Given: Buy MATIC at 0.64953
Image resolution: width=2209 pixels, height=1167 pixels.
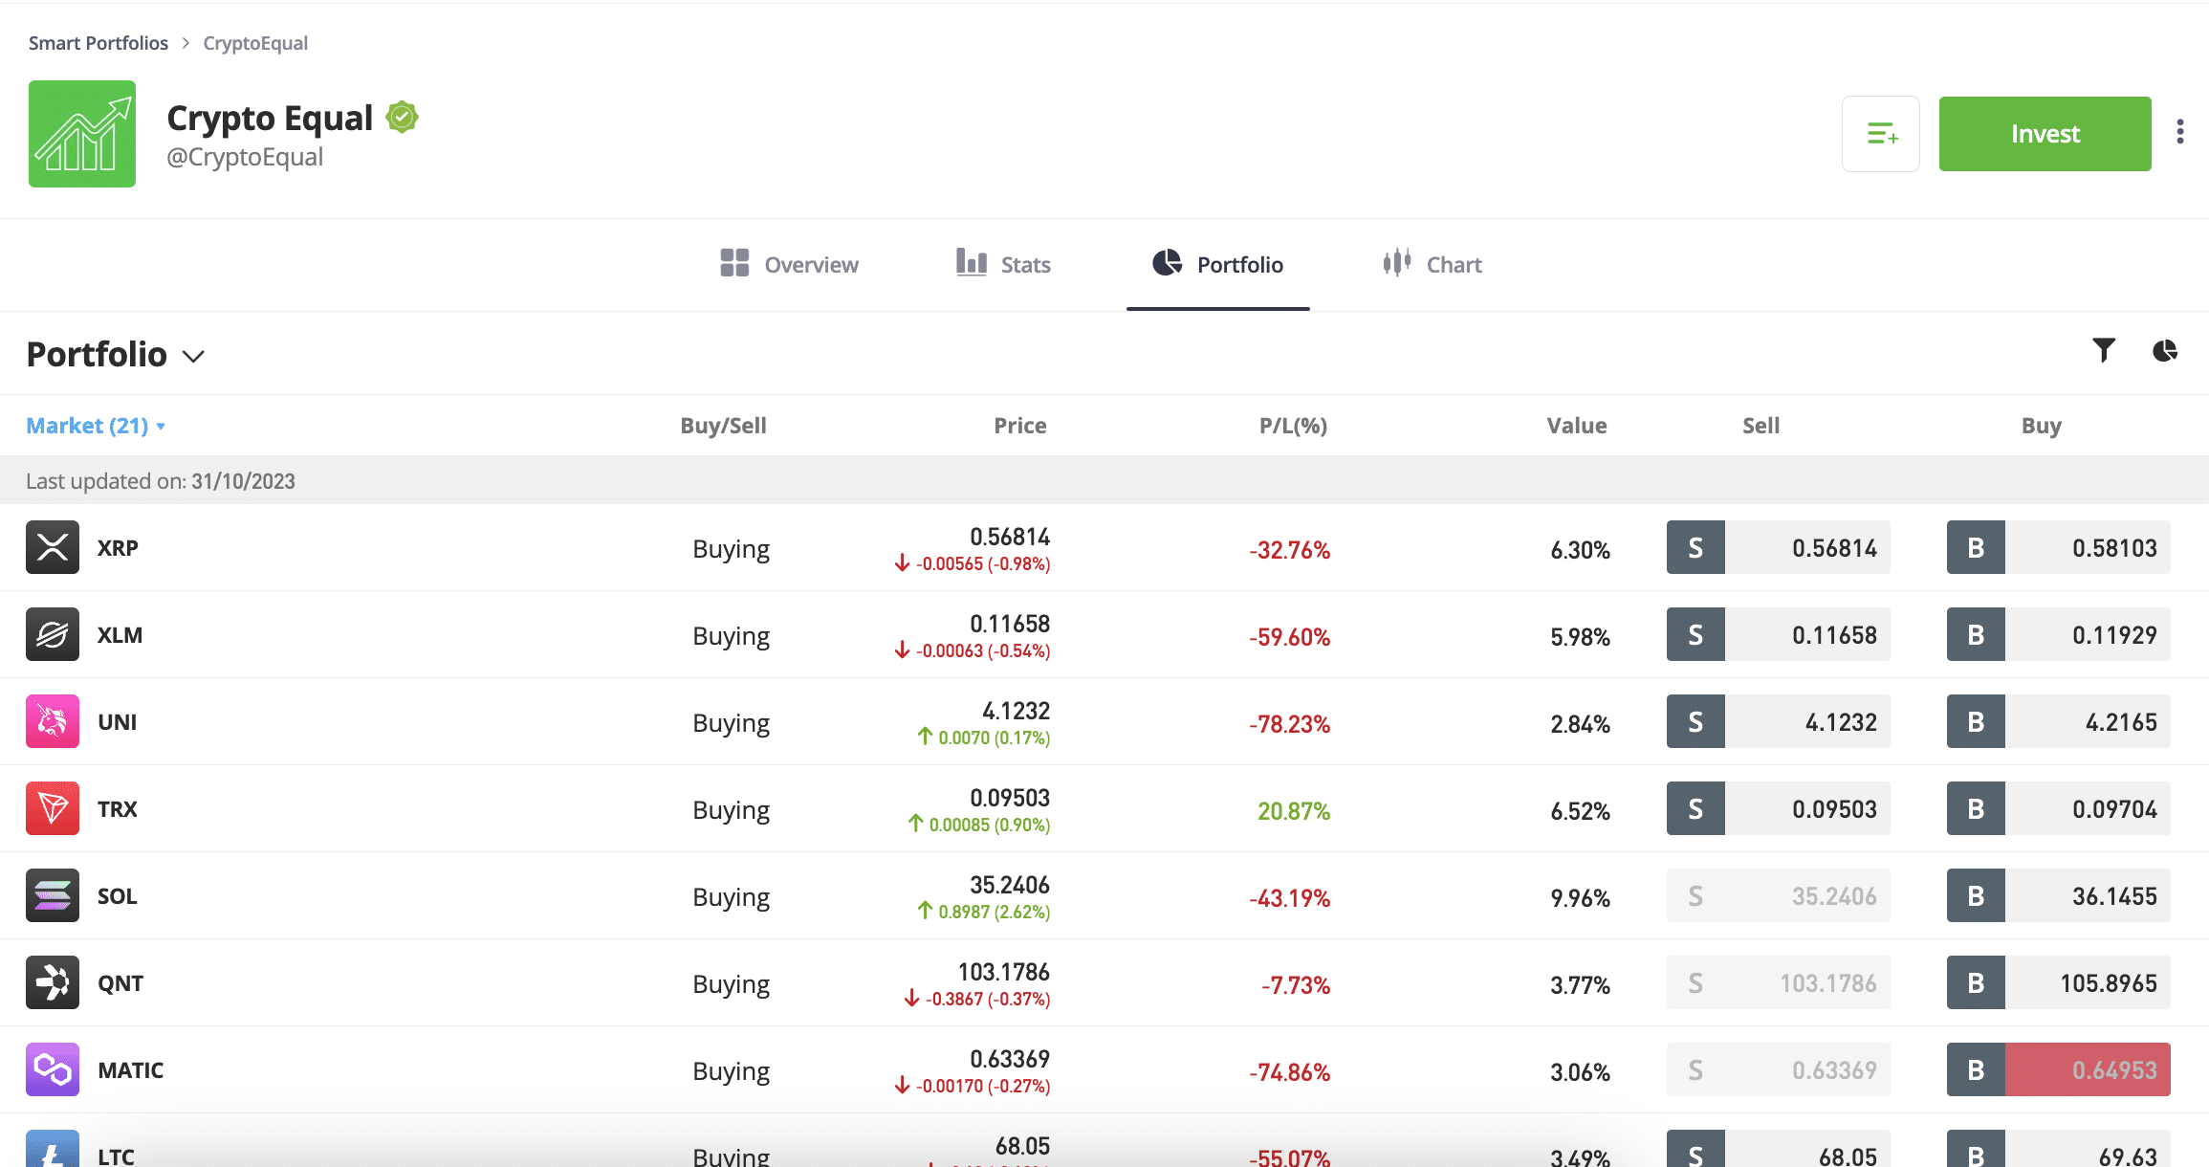Looking at the screenshot, I should [2059, 1069].
